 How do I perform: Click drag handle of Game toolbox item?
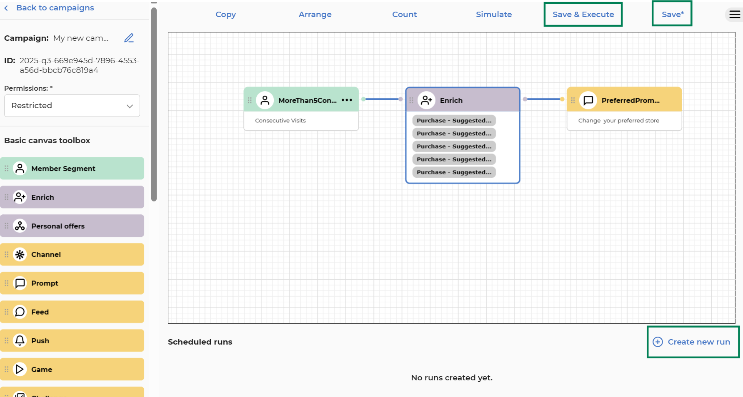pos(7,370)
